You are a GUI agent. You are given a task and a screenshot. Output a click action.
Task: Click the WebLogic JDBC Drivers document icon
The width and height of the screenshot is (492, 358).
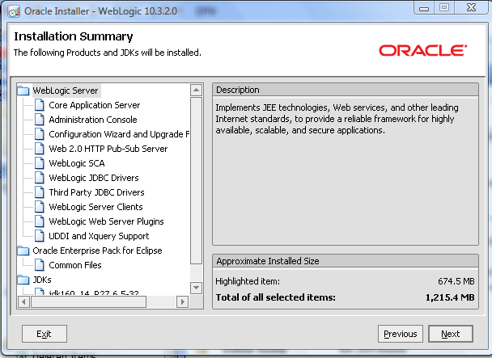pyautogui.click(x=39, y=178)
